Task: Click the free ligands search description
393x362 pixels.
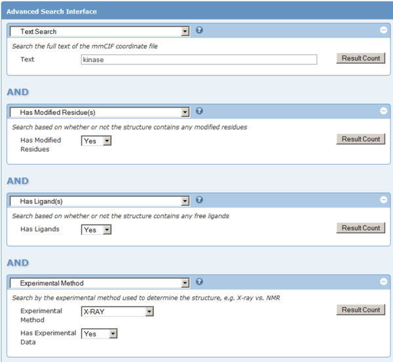Action: pos(121,216)
